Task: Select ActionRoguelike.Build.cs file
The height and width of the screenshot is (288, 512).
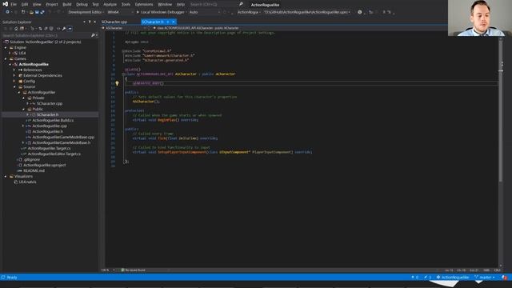Action: (53, 121)
